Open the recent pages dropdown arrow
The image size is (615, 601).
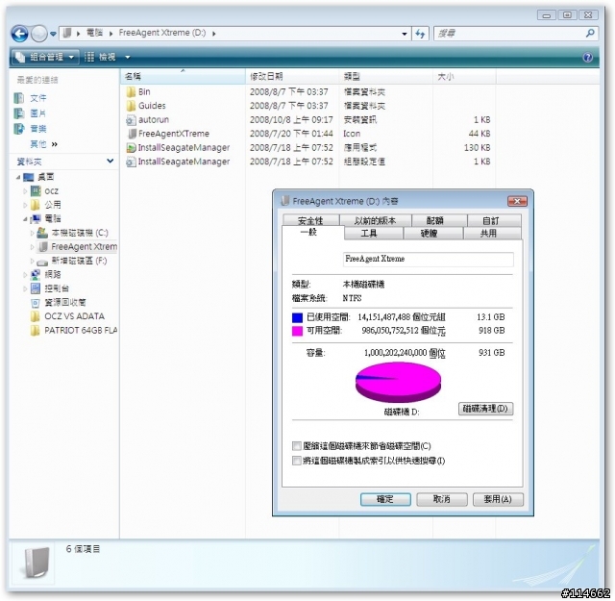click(53, 35)
